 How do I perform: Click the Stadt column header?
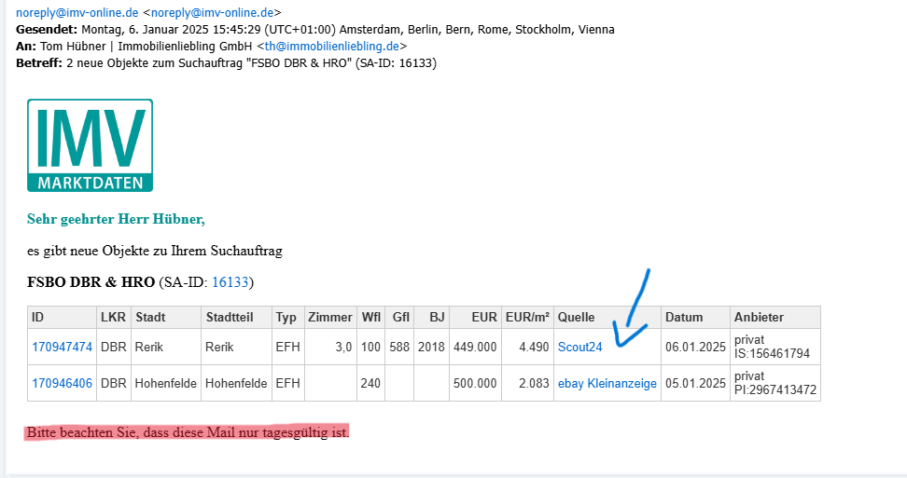(x=150, y=318)
